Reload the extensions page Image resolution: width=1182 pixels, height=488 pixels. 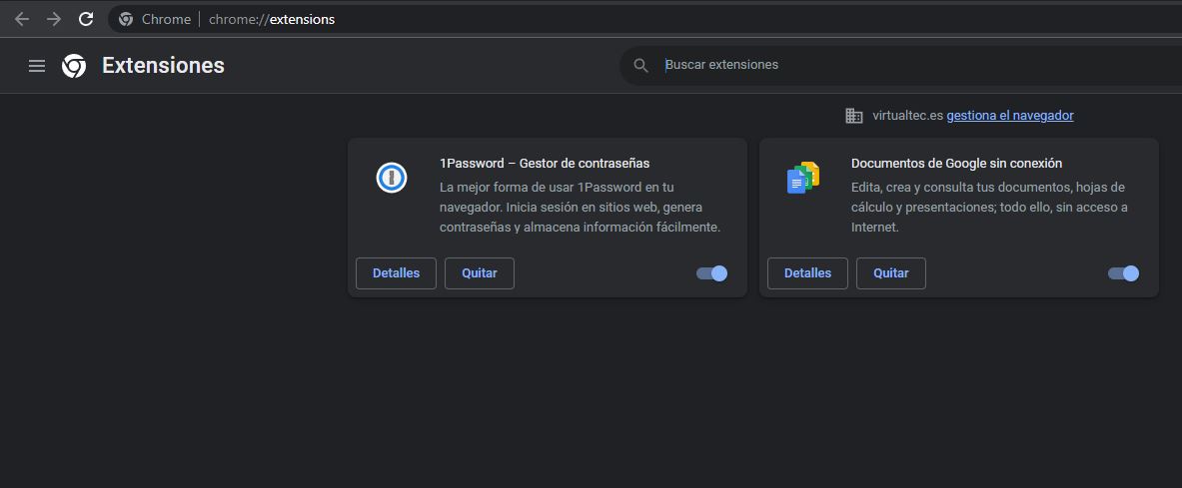(86, 20)
